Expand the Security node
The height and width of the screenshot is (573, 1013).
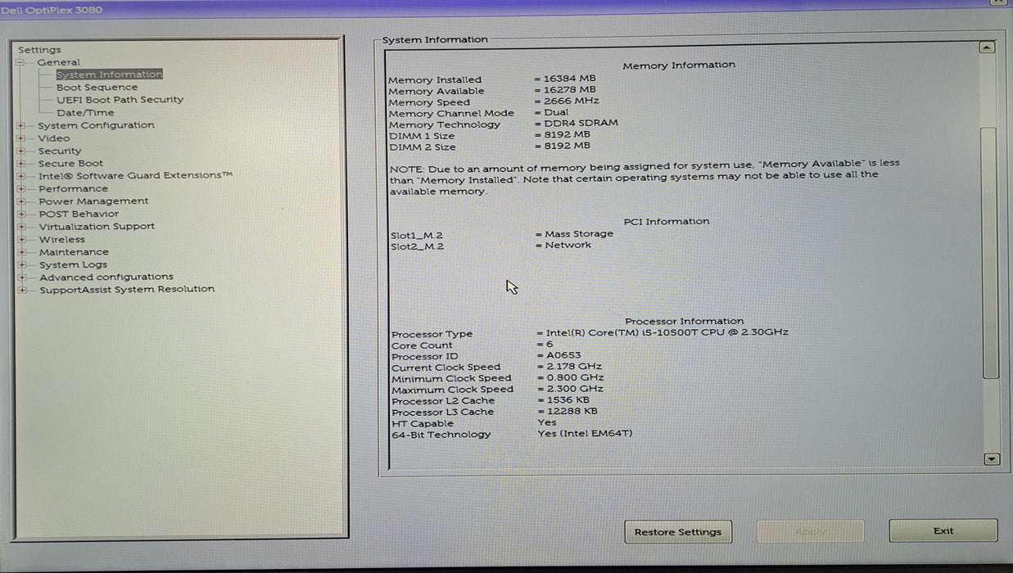click(21, 151)
